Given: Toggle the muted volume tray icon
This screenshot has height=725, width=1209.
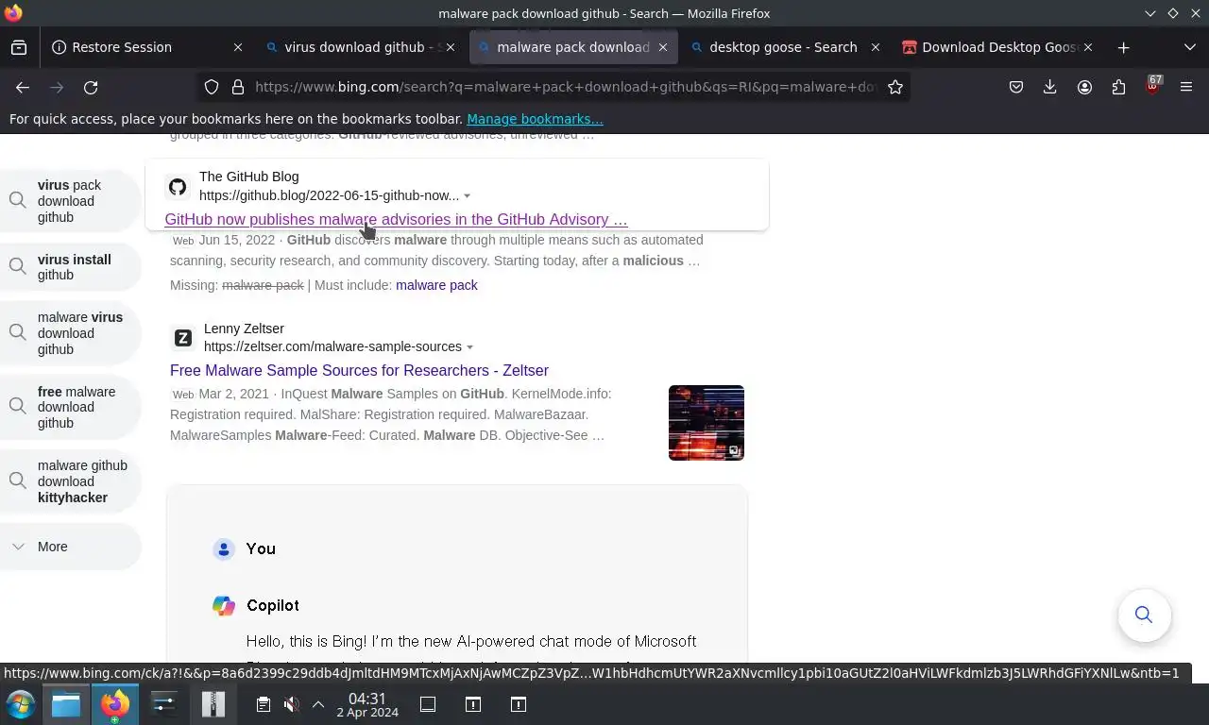Looking at the screenshot, I should coord(291,704).
